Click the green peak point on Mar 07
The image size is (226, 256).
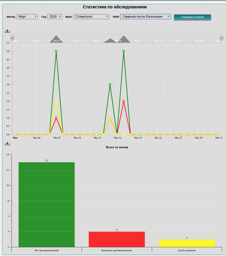(x=56, y=51)
